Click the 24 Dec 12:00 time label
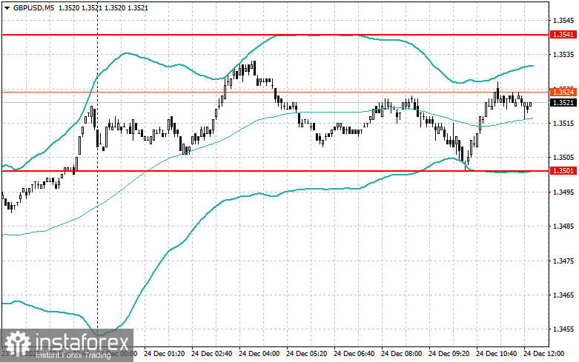Image resolution: width=579 pixels, height=362 pixels. coord(543,354)
